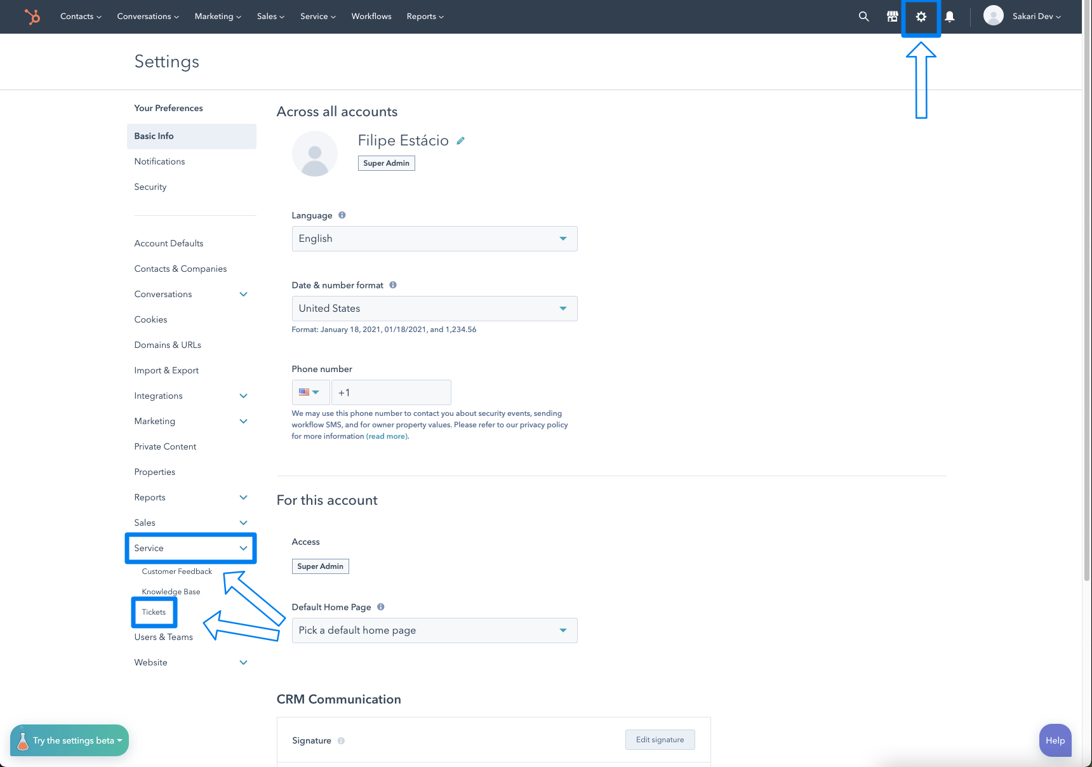Open Users & Teams settings
This screenshot has height=767, width=1092.
pos(163,637)
